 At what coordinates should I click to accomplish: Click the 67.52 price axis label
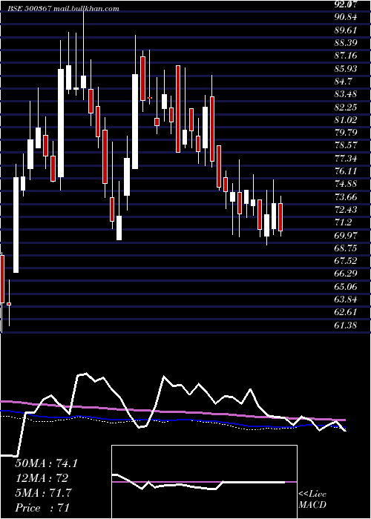[x=345, y=261]
